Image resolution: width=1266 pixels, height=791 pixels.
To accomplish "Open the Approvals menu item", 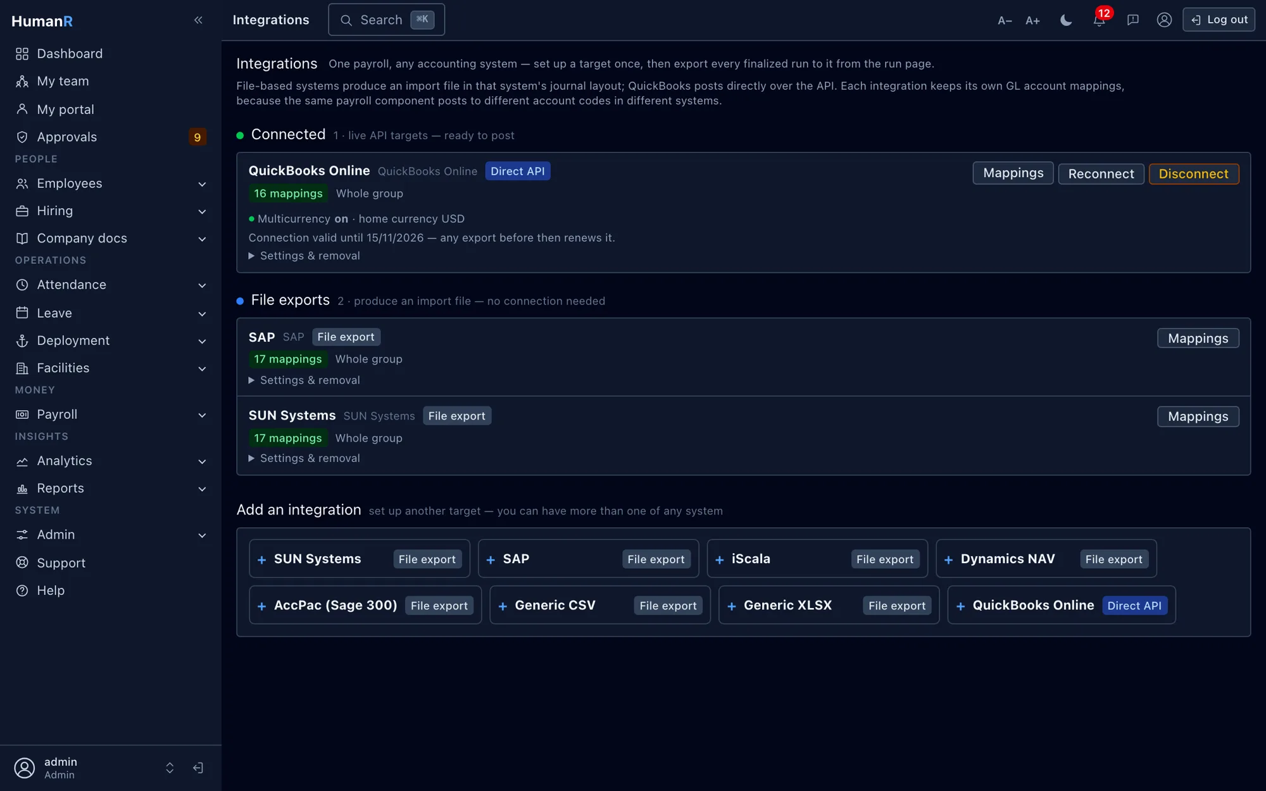I will 111,137.
